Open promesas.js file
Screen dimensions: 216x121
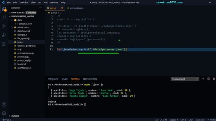tap(23, 57)
